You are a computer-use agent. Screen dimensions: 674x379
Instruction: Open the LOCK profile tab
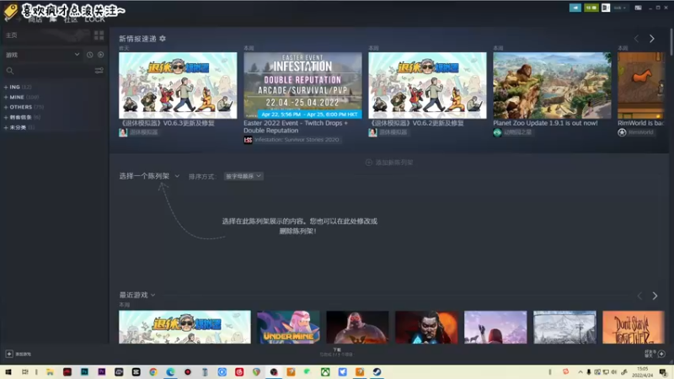(x=94, y=19)
